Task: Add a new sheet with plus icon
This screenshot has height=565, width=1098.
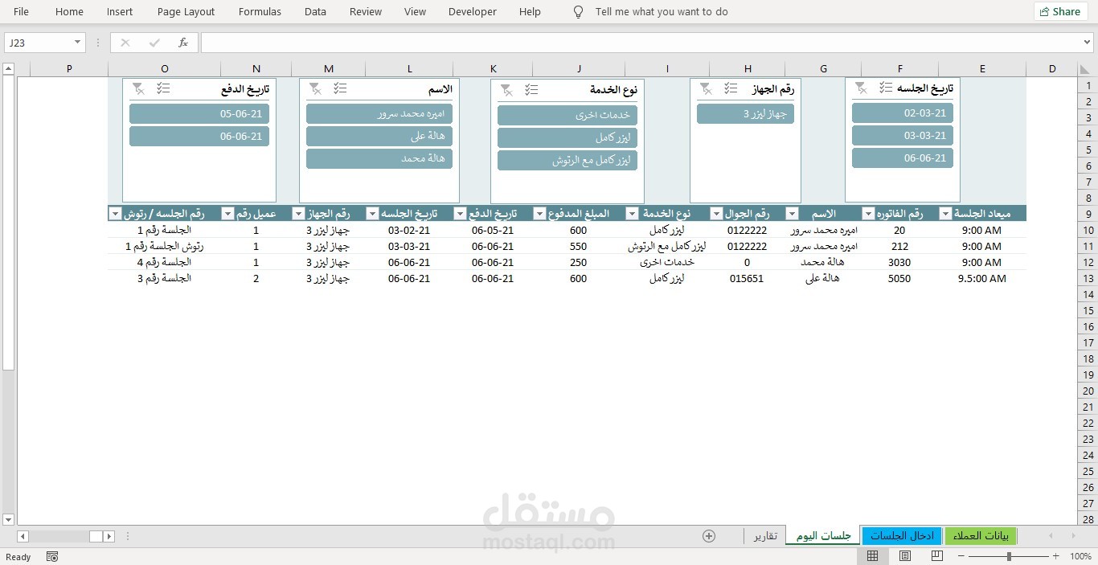Action: click(x=709, y=536)
